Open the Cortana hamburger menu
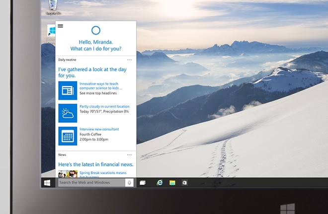The height and width of the screenshot is (214, 328). coord(61,26)
